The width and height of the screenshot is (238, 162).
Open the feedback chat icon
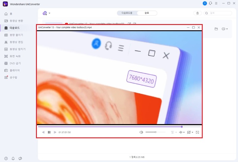[x=20, y=158]
